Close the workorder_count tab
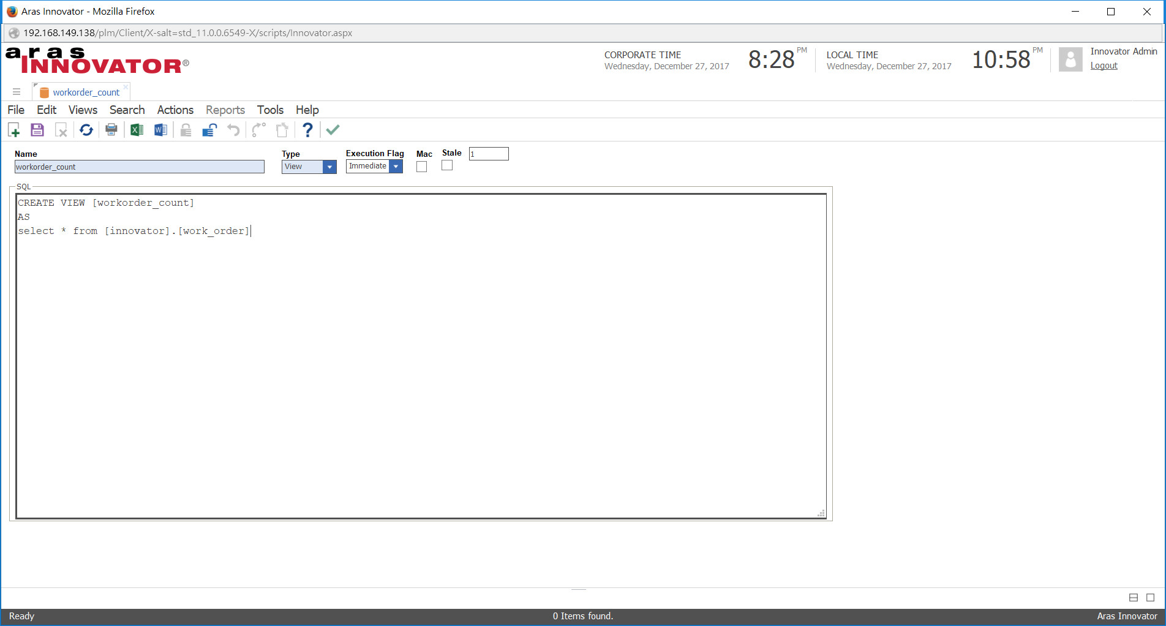Viewport: 1166px width, 626px height. point(126,87)
